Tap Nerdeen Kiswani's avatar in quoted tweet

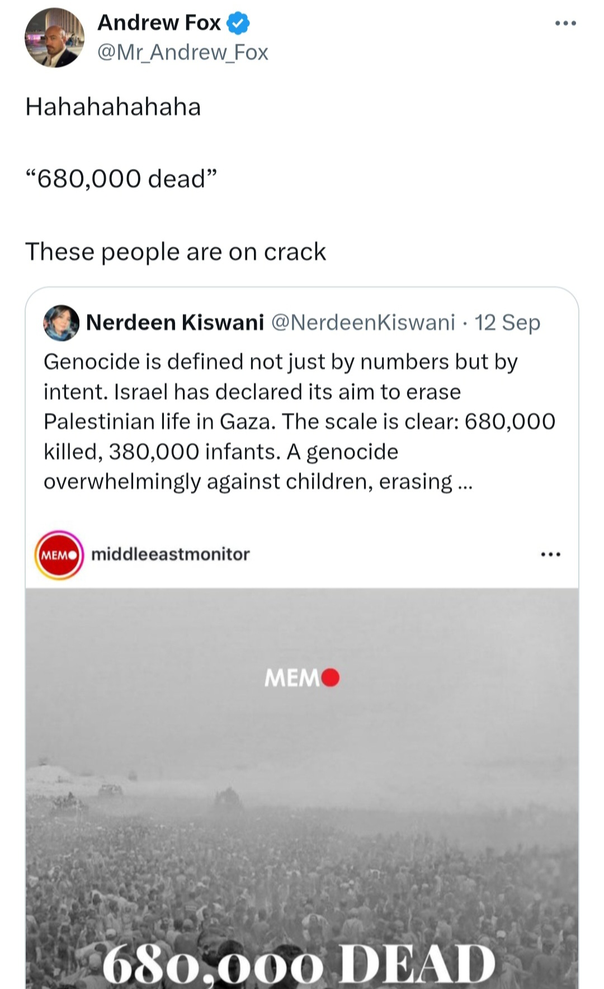61,323
